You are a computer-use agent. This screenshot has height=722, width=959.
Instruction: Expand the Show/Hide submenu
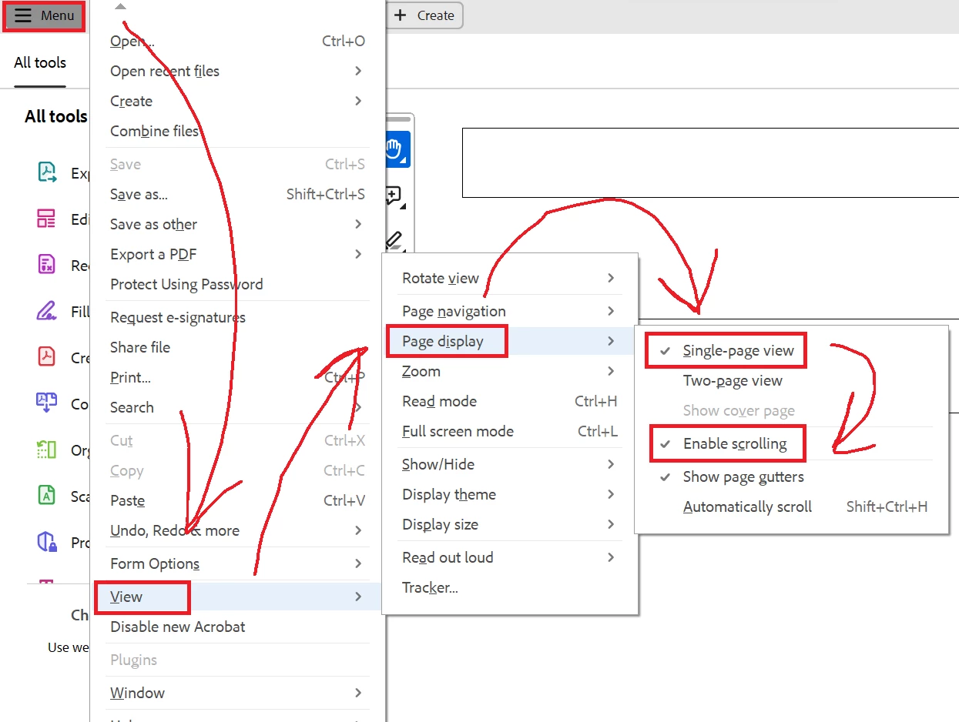pos(510,464)
